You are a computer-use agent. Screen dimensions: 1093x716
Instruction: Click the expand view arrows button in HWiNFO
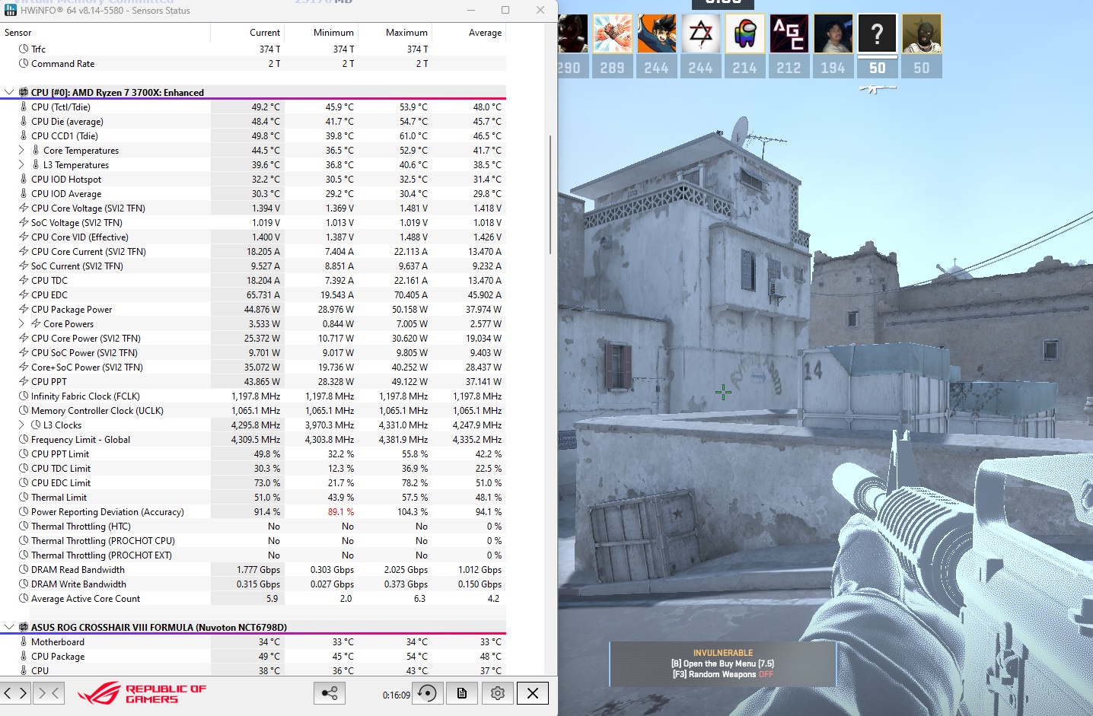pyautogui.click(x=16, y=693)
